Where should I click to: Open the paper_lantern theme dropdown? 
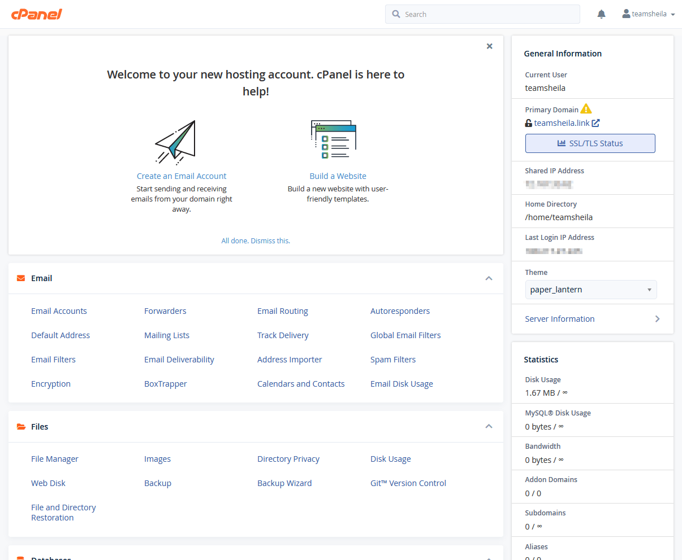tap(591, 290)
